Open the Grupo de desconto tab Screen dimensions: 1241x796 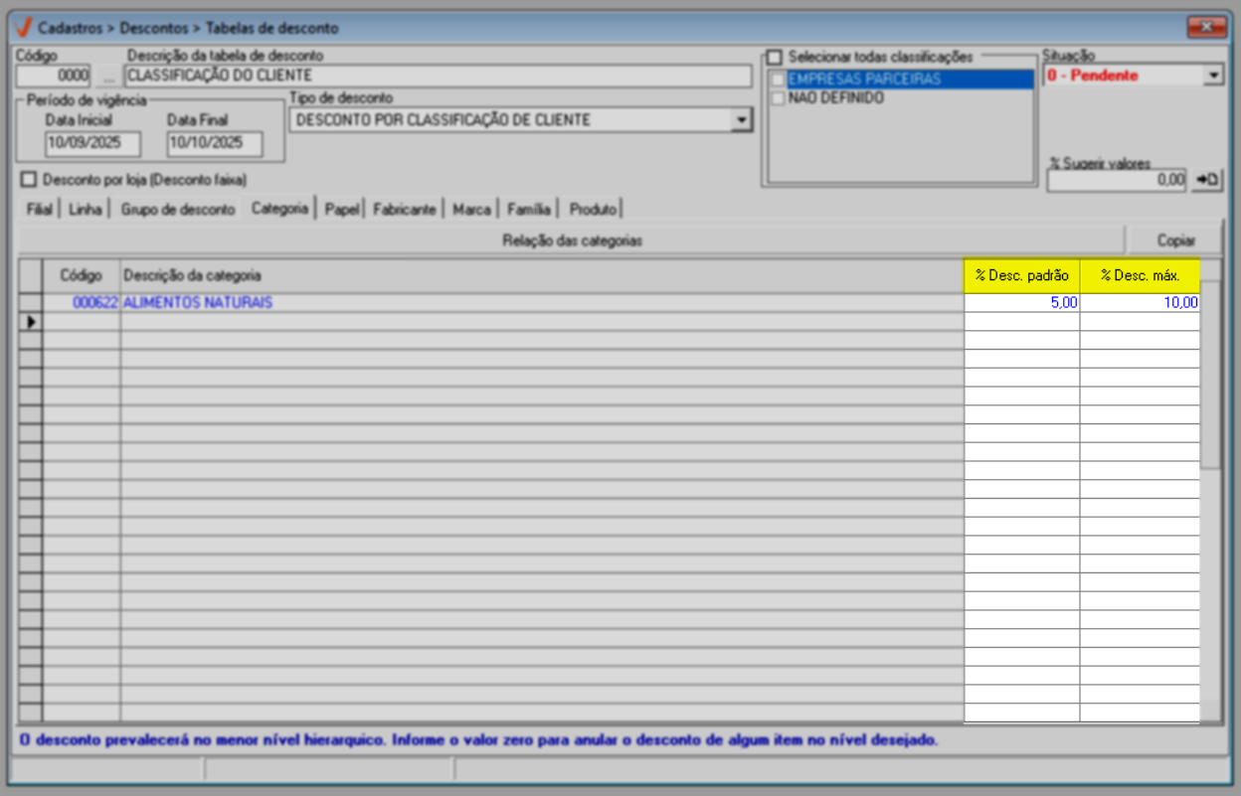pos(178,210)
